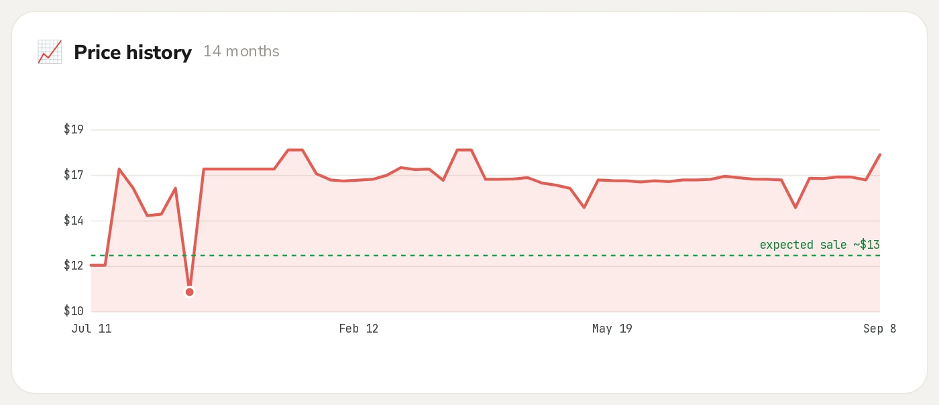The width and height of the screenshot is (939, 405).
Task: Click the first price point at Jul 11
Action: tap(92, 266)
